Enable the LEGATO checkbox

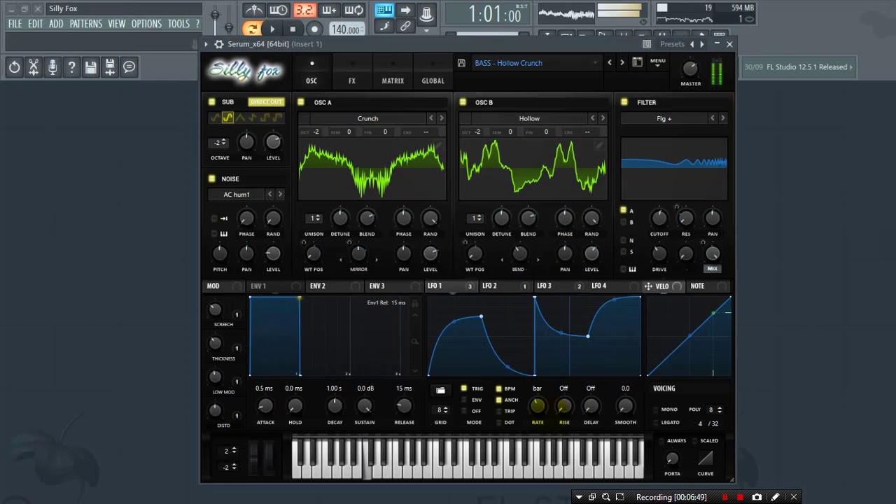point(656,423)
